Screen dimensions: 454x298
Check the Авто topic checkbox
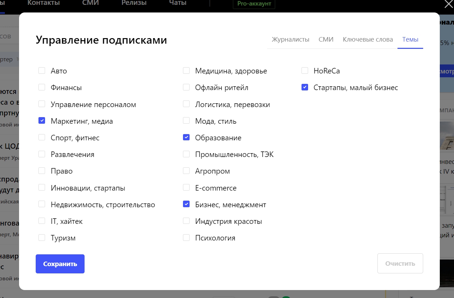click(42, 71)
